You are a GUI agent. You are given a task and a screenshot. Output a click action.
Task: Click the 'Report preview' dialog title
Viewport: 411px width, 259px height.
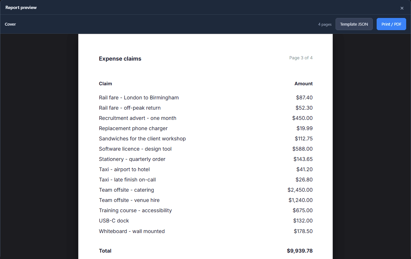click(21, 7)
